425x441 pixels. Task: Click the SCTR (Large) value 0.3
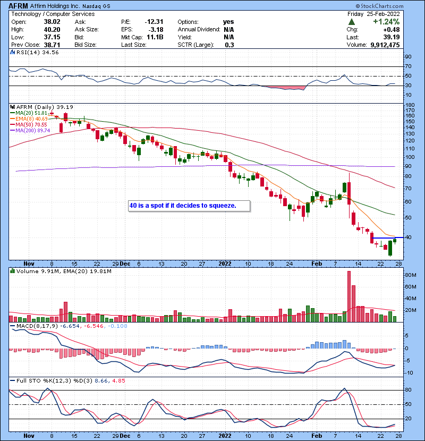(229, 45)
